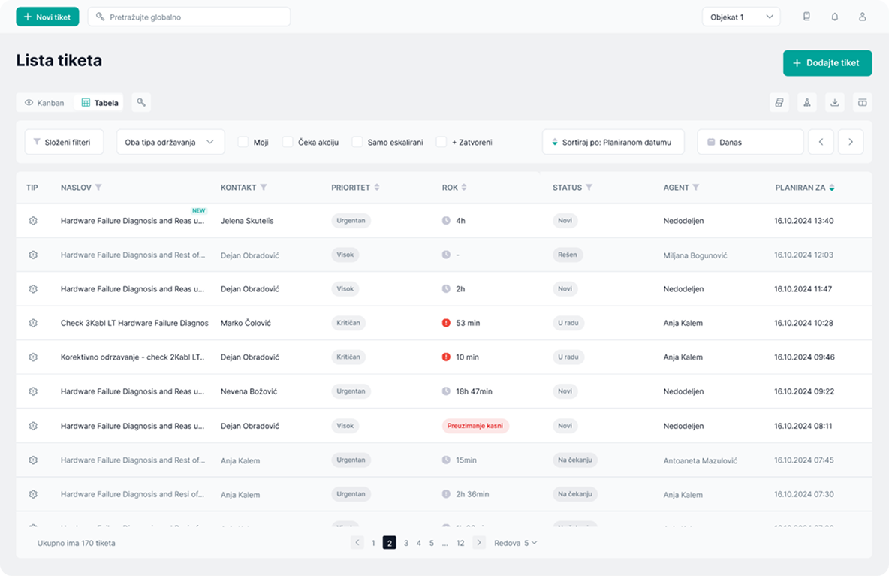Change the Redova 5 rows-per-page dropdown
The image size is (889, 576).
pyautogui.click(x=515, y=543)
